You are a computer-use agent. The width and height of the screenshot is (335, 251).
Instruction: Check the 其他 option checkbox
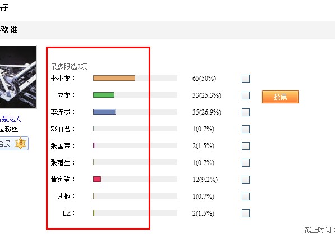(246, 197)
